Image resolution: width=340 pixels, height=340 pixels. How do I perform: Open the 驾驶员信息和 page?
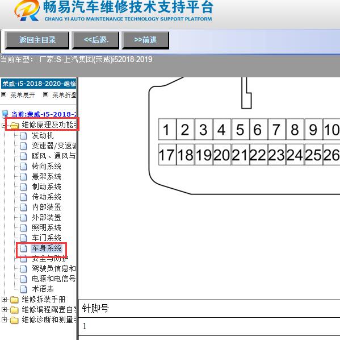[x=54, y=268]
